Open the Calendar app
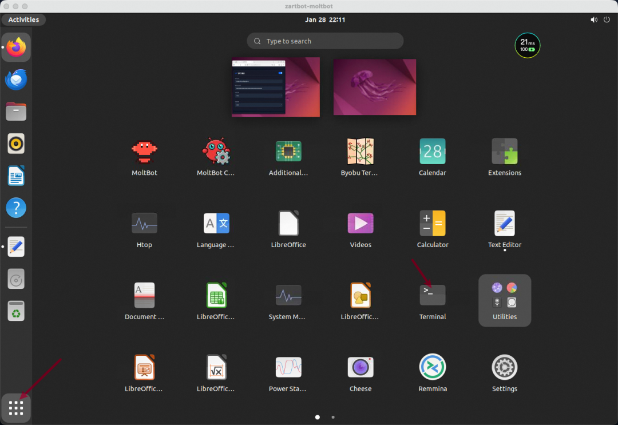 pos(432,152)
